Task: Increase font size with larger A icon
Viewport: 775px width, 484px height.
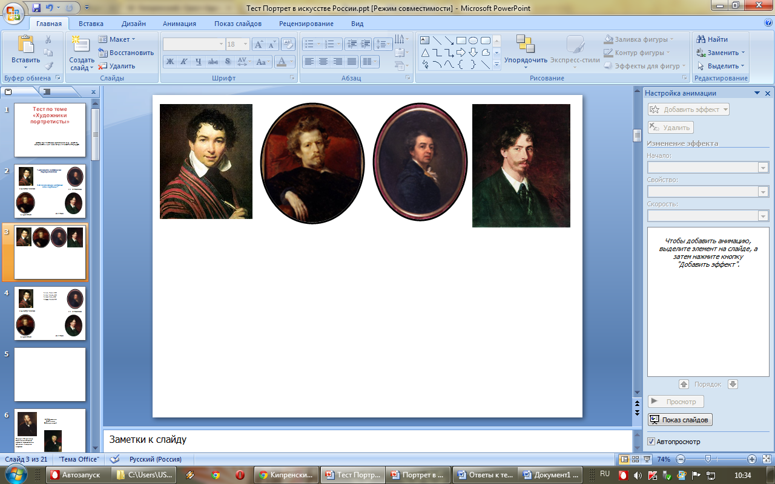Action: tap(259, 44)
